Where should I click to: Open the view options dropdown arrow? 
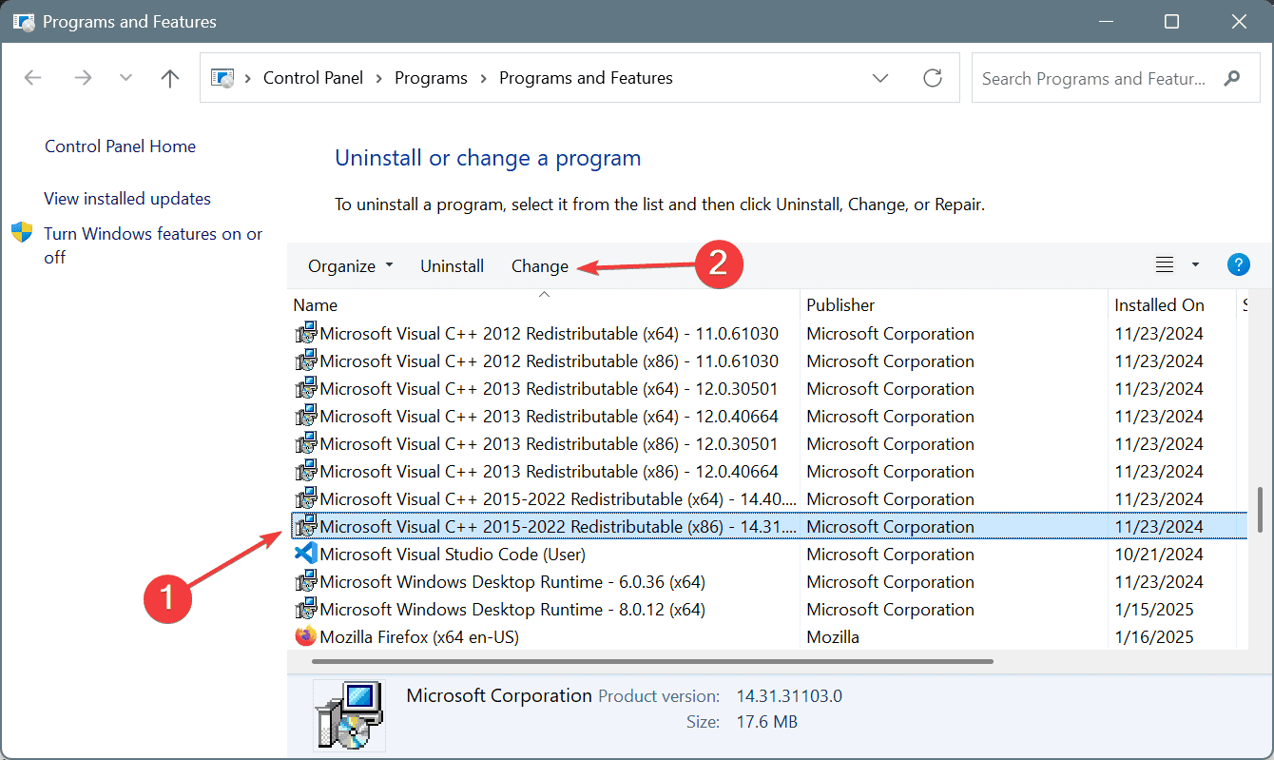(1195, 265)
